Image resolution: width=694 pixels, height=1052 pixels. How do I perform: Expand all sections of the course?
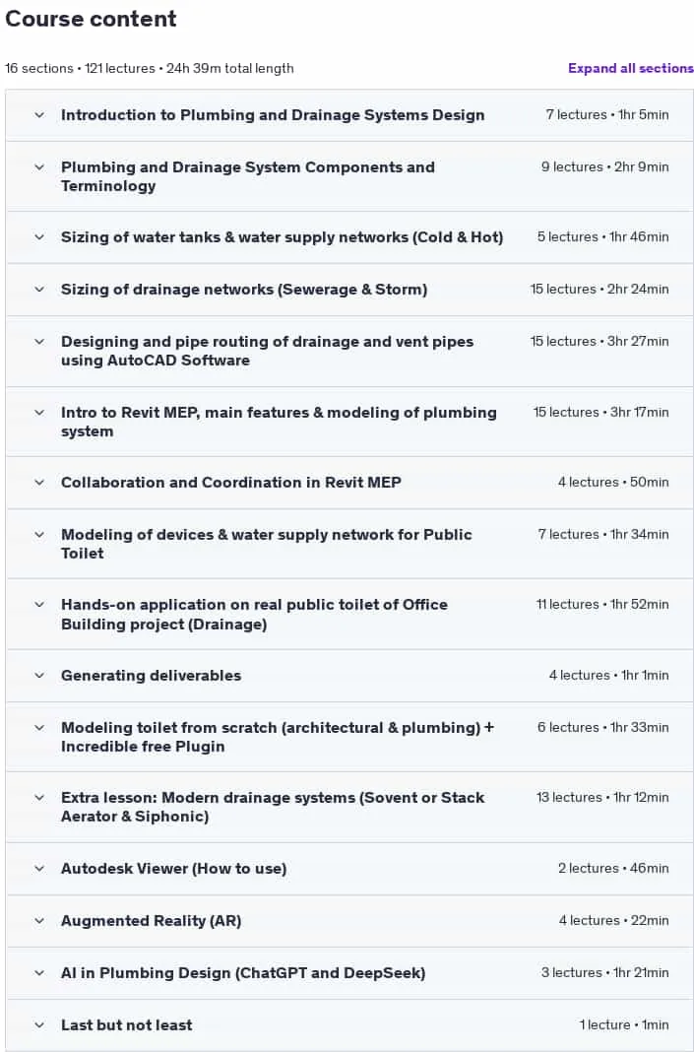[630, 68]
